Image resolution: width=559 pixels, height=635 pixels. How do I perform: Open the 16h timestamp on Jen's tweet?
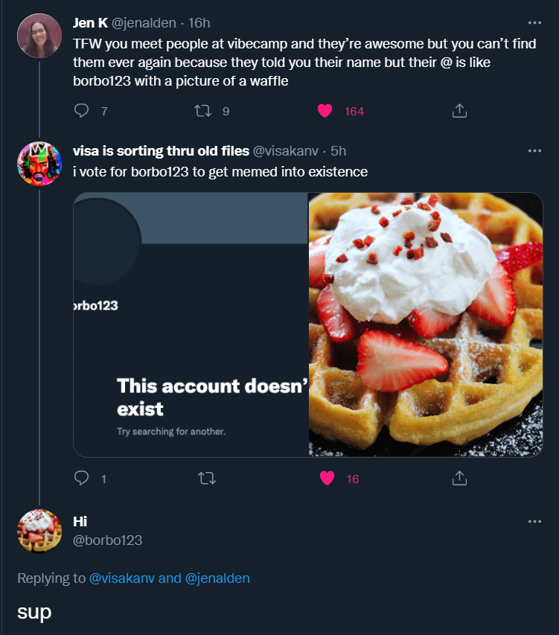tap(199, 23)
